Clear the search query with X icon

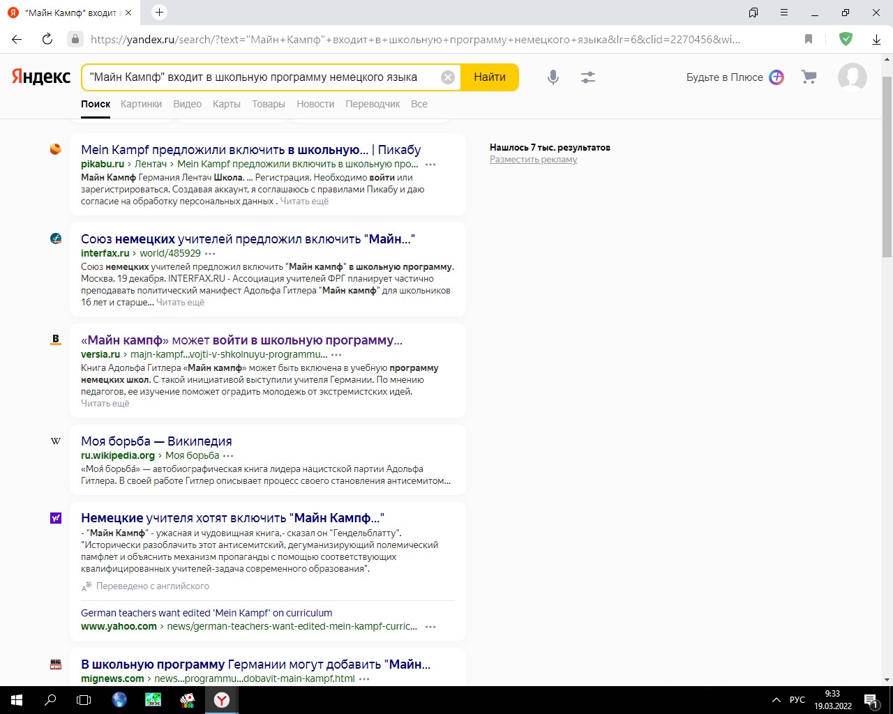pos(448,77)
